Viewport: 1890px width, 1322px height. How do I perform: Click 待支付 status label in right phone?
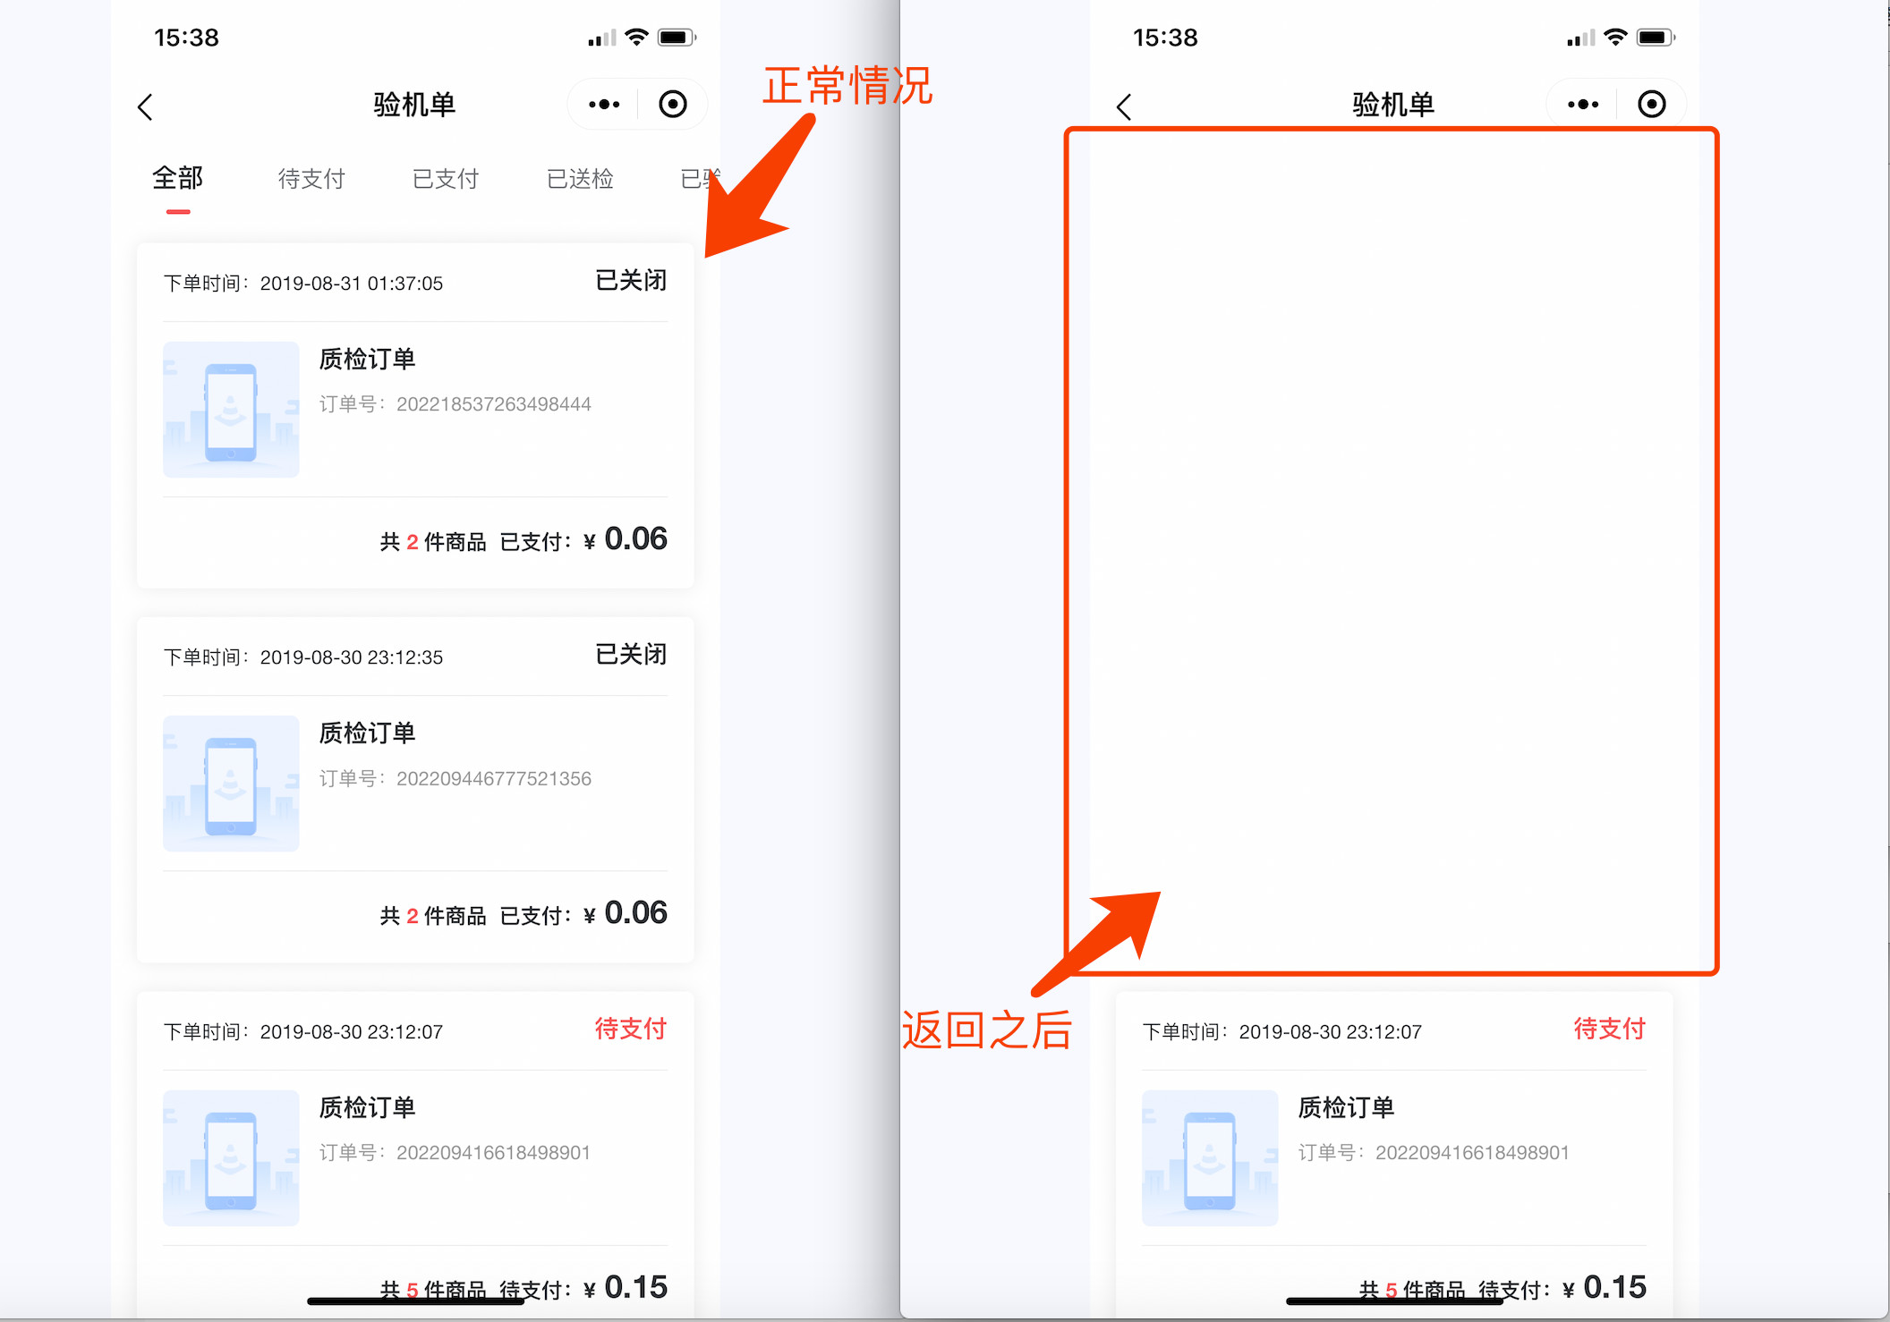tap(1609, 1030)
